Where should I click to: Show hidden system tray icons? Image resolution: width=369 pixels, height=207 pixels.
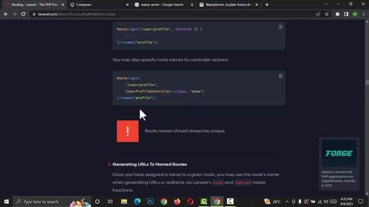point(287,202)
